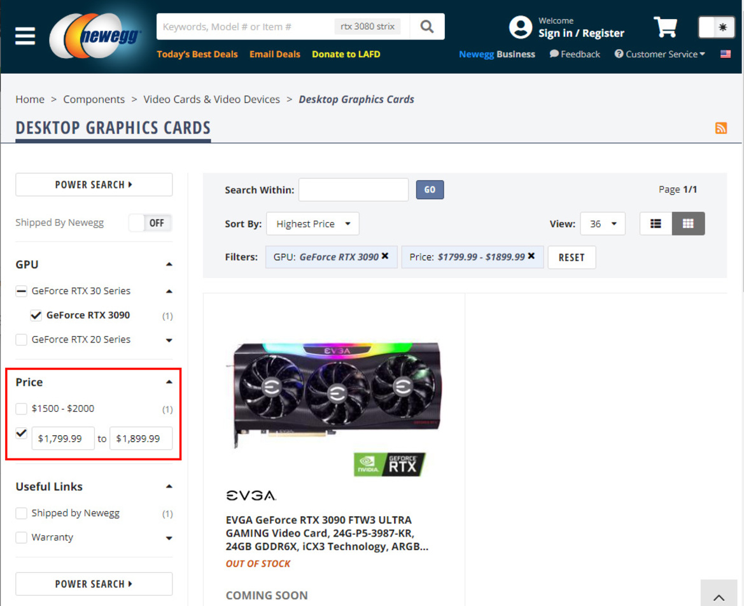The image size is (744, 606).
Task: Remove the $1799.99 - $1899.99 price filter
Action: coord(531,257)
